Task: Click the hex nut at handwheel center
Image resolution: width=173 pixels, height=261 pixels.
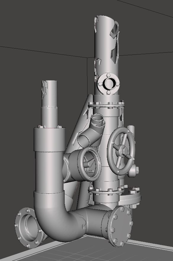Action: (x=122, y=150)
